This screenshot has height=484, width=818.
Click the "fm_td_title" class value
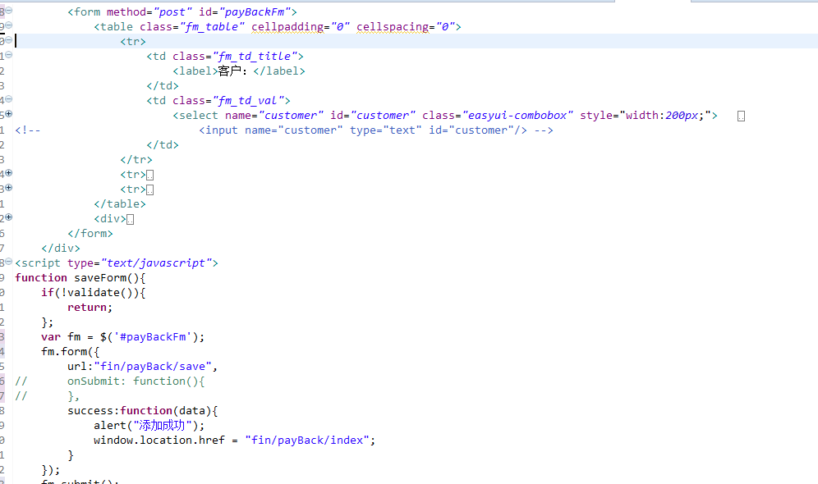tap(255, 57)
